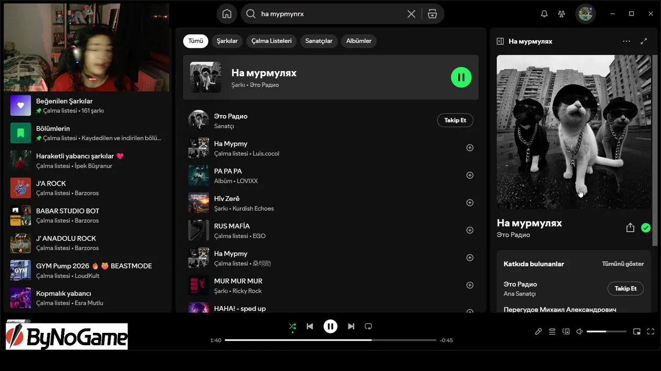This screenshot has width=661, height=371.
Task: Add the На Мурmy playlist by 桑明助
Action: tap(470, 258)
